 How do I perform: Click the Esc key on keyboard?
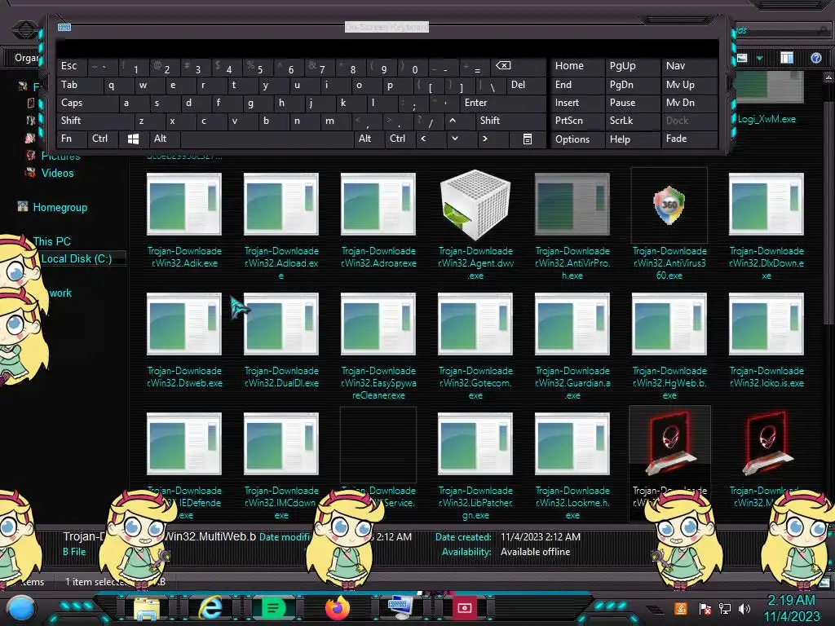(x=72, y=66)
